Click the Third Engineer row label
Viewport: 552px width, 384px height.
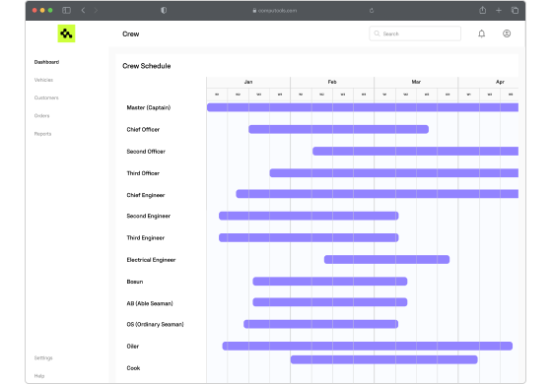pyautogui.click(x=146, y=238)
